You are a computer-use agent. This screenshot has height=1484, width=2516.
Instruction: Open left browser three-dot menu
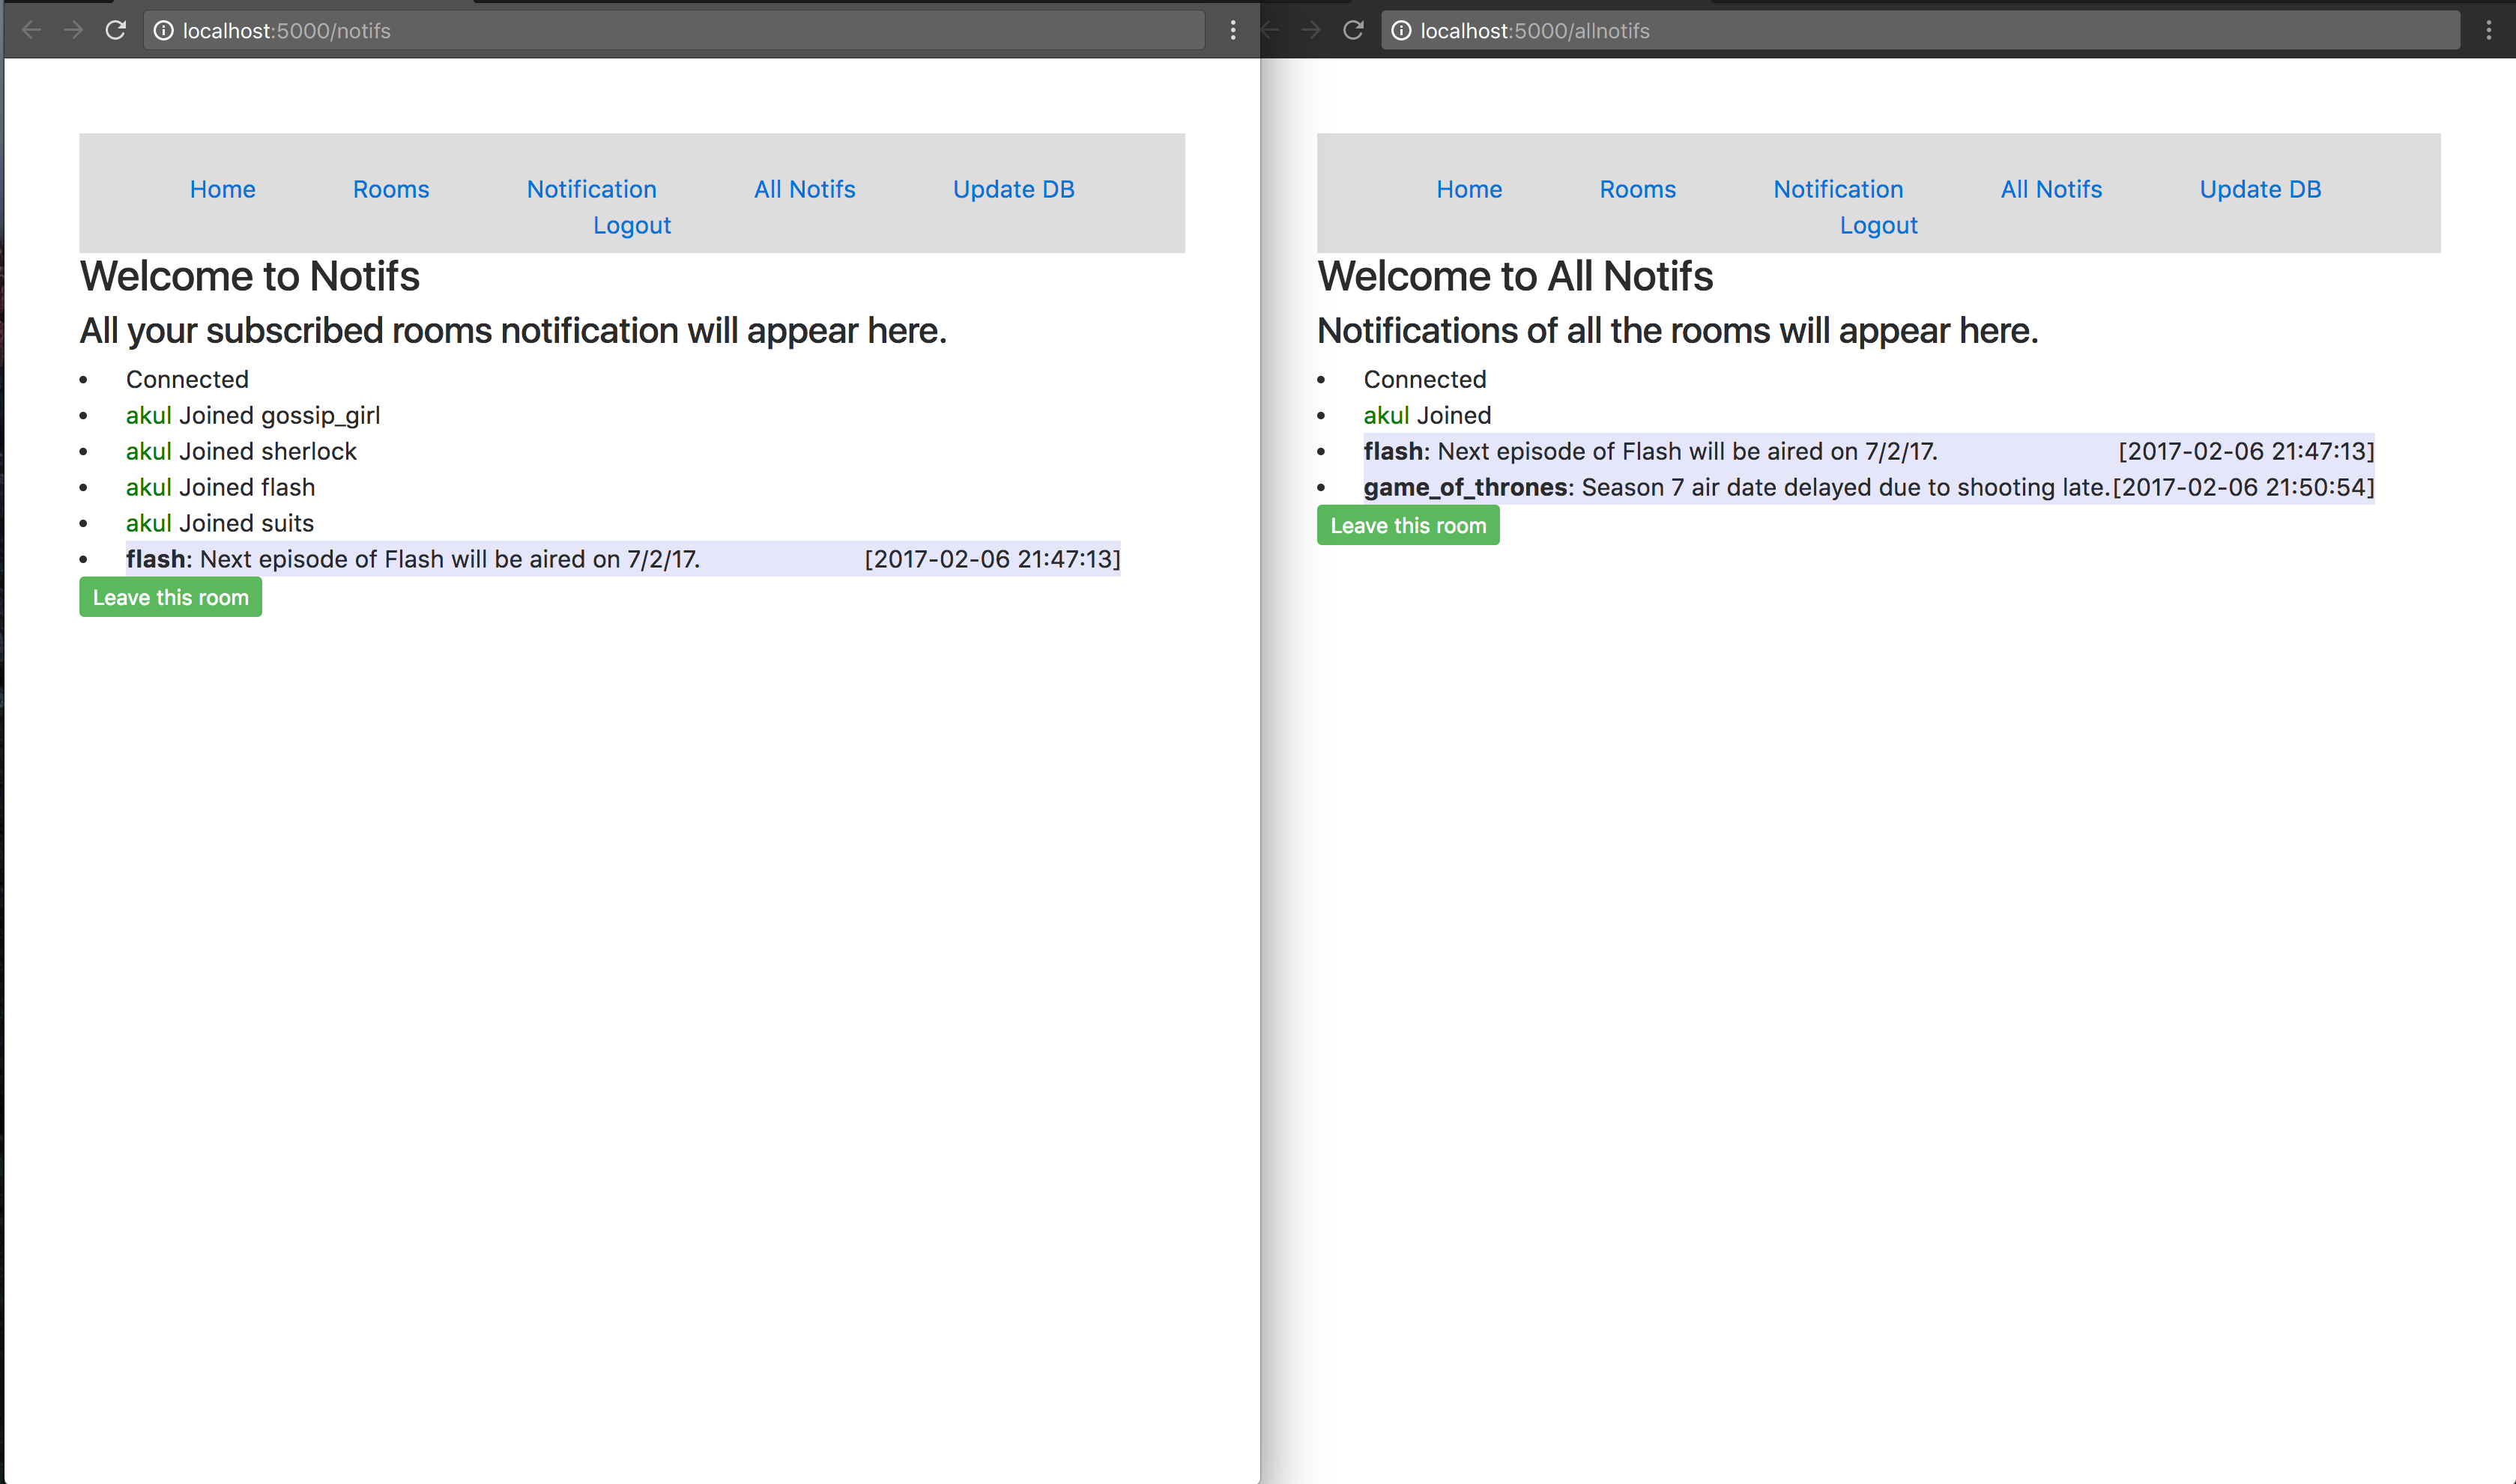click(x=1233, y=30)
